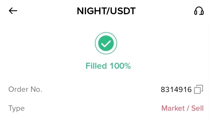Open the NIGHT/USDT header heading
Viewport: 212px width, 119px height.
(106, 11)
